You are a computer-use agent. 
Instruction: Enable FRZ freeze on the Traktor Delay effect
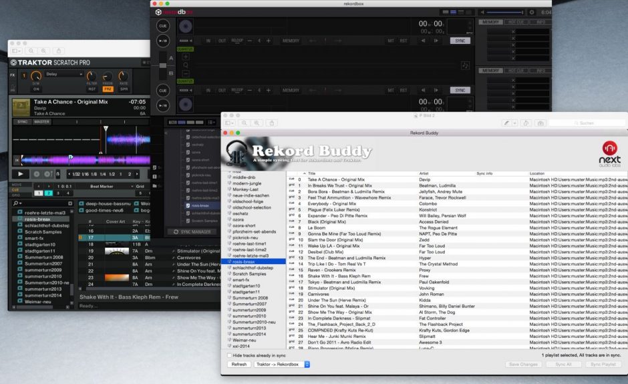tap(109, 89)
